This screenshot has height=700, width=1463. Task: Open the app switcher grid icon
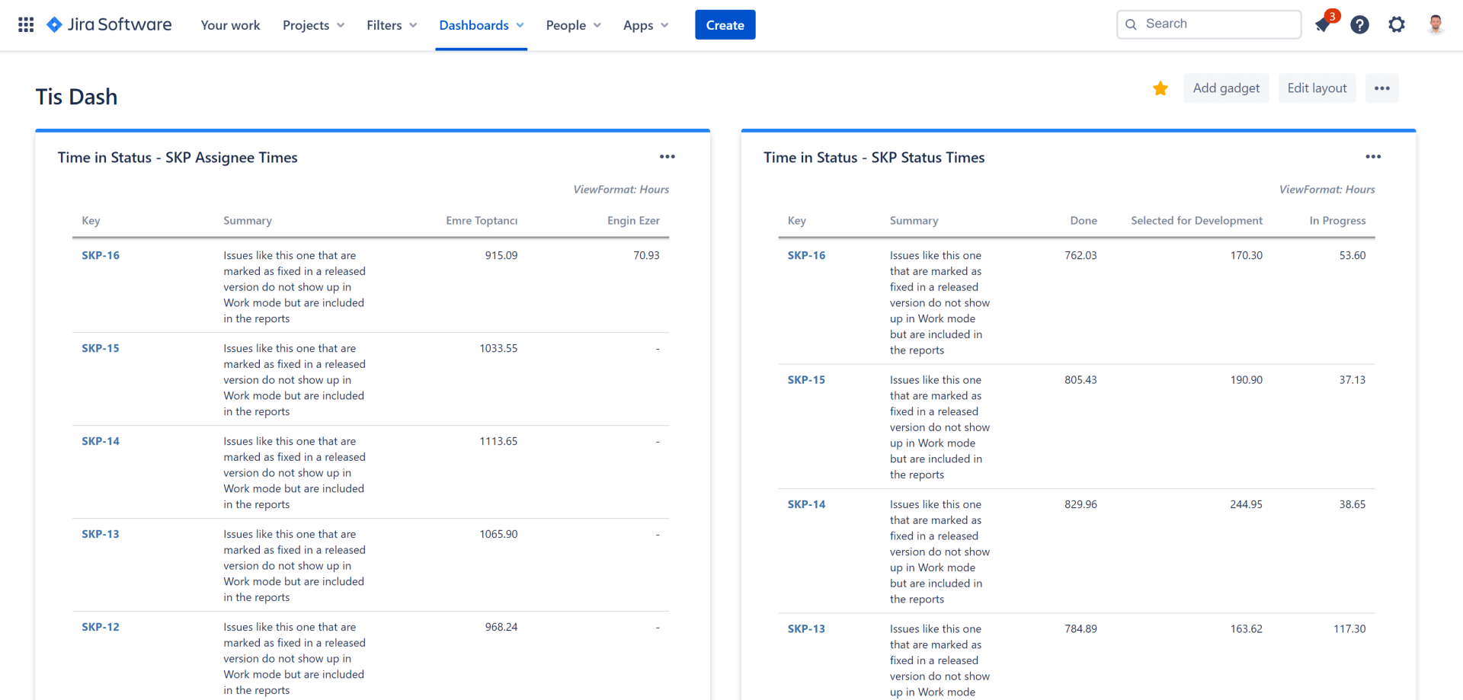(26, 25)
